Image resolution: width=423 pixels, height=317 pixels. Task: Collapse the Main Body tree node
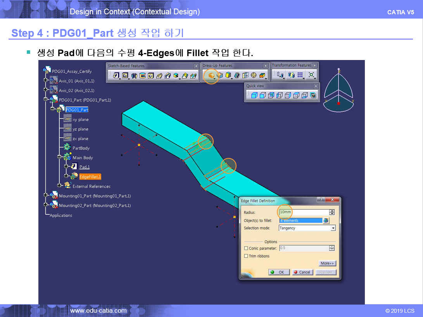click(x=59, y=158)
